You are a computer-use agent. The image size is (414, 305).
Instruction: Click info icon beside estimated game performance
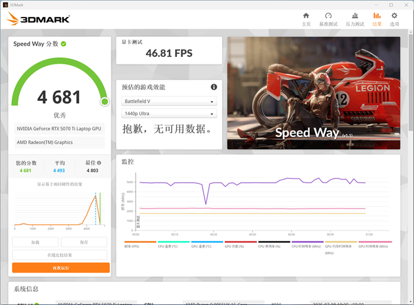click(214, 87)
